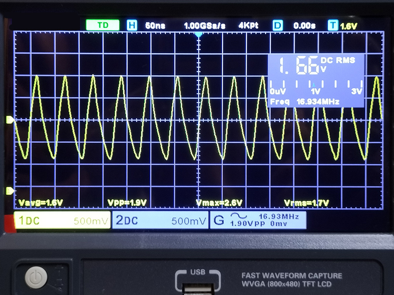Tap the 0.00s delay value
The width and height of the screenshot is (394, 295).
(x=304, y=26)
